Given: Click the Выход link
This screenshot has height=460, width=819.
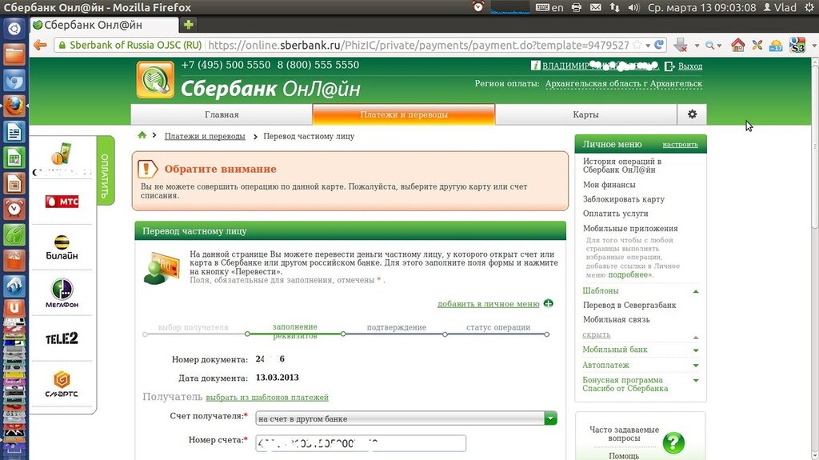Looking at the screenshot, I should pos(690,66).
